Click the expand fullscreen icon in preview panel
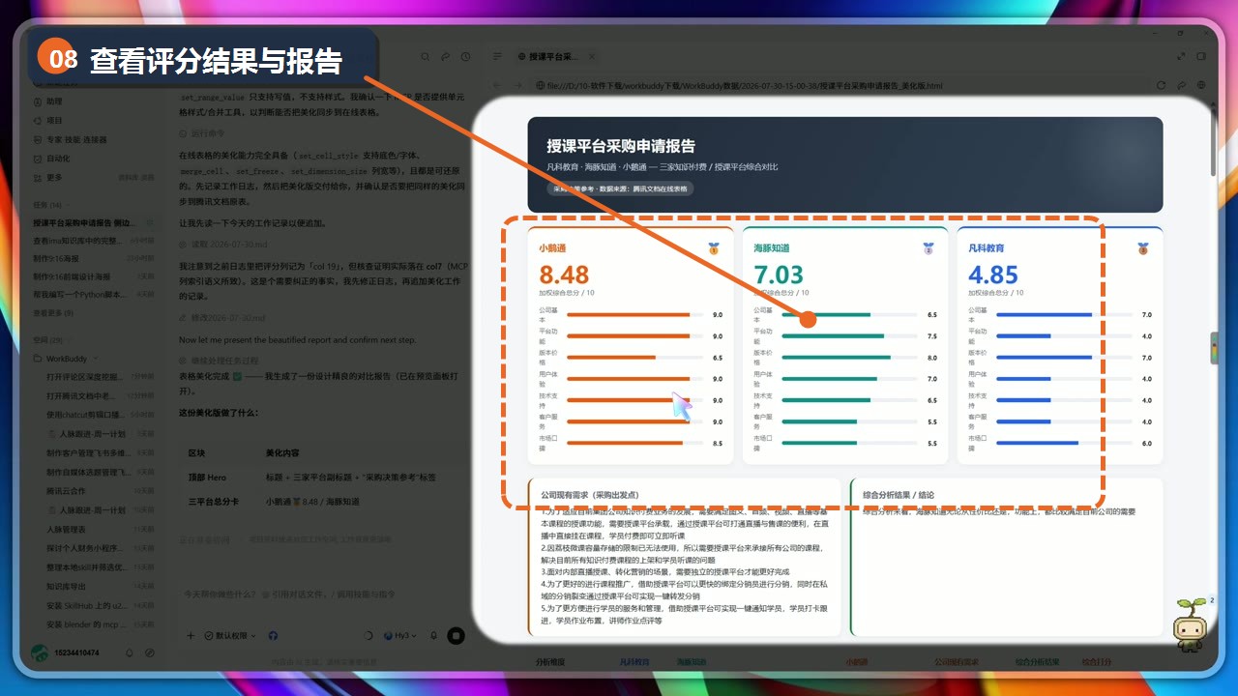 pos(1179,57)
